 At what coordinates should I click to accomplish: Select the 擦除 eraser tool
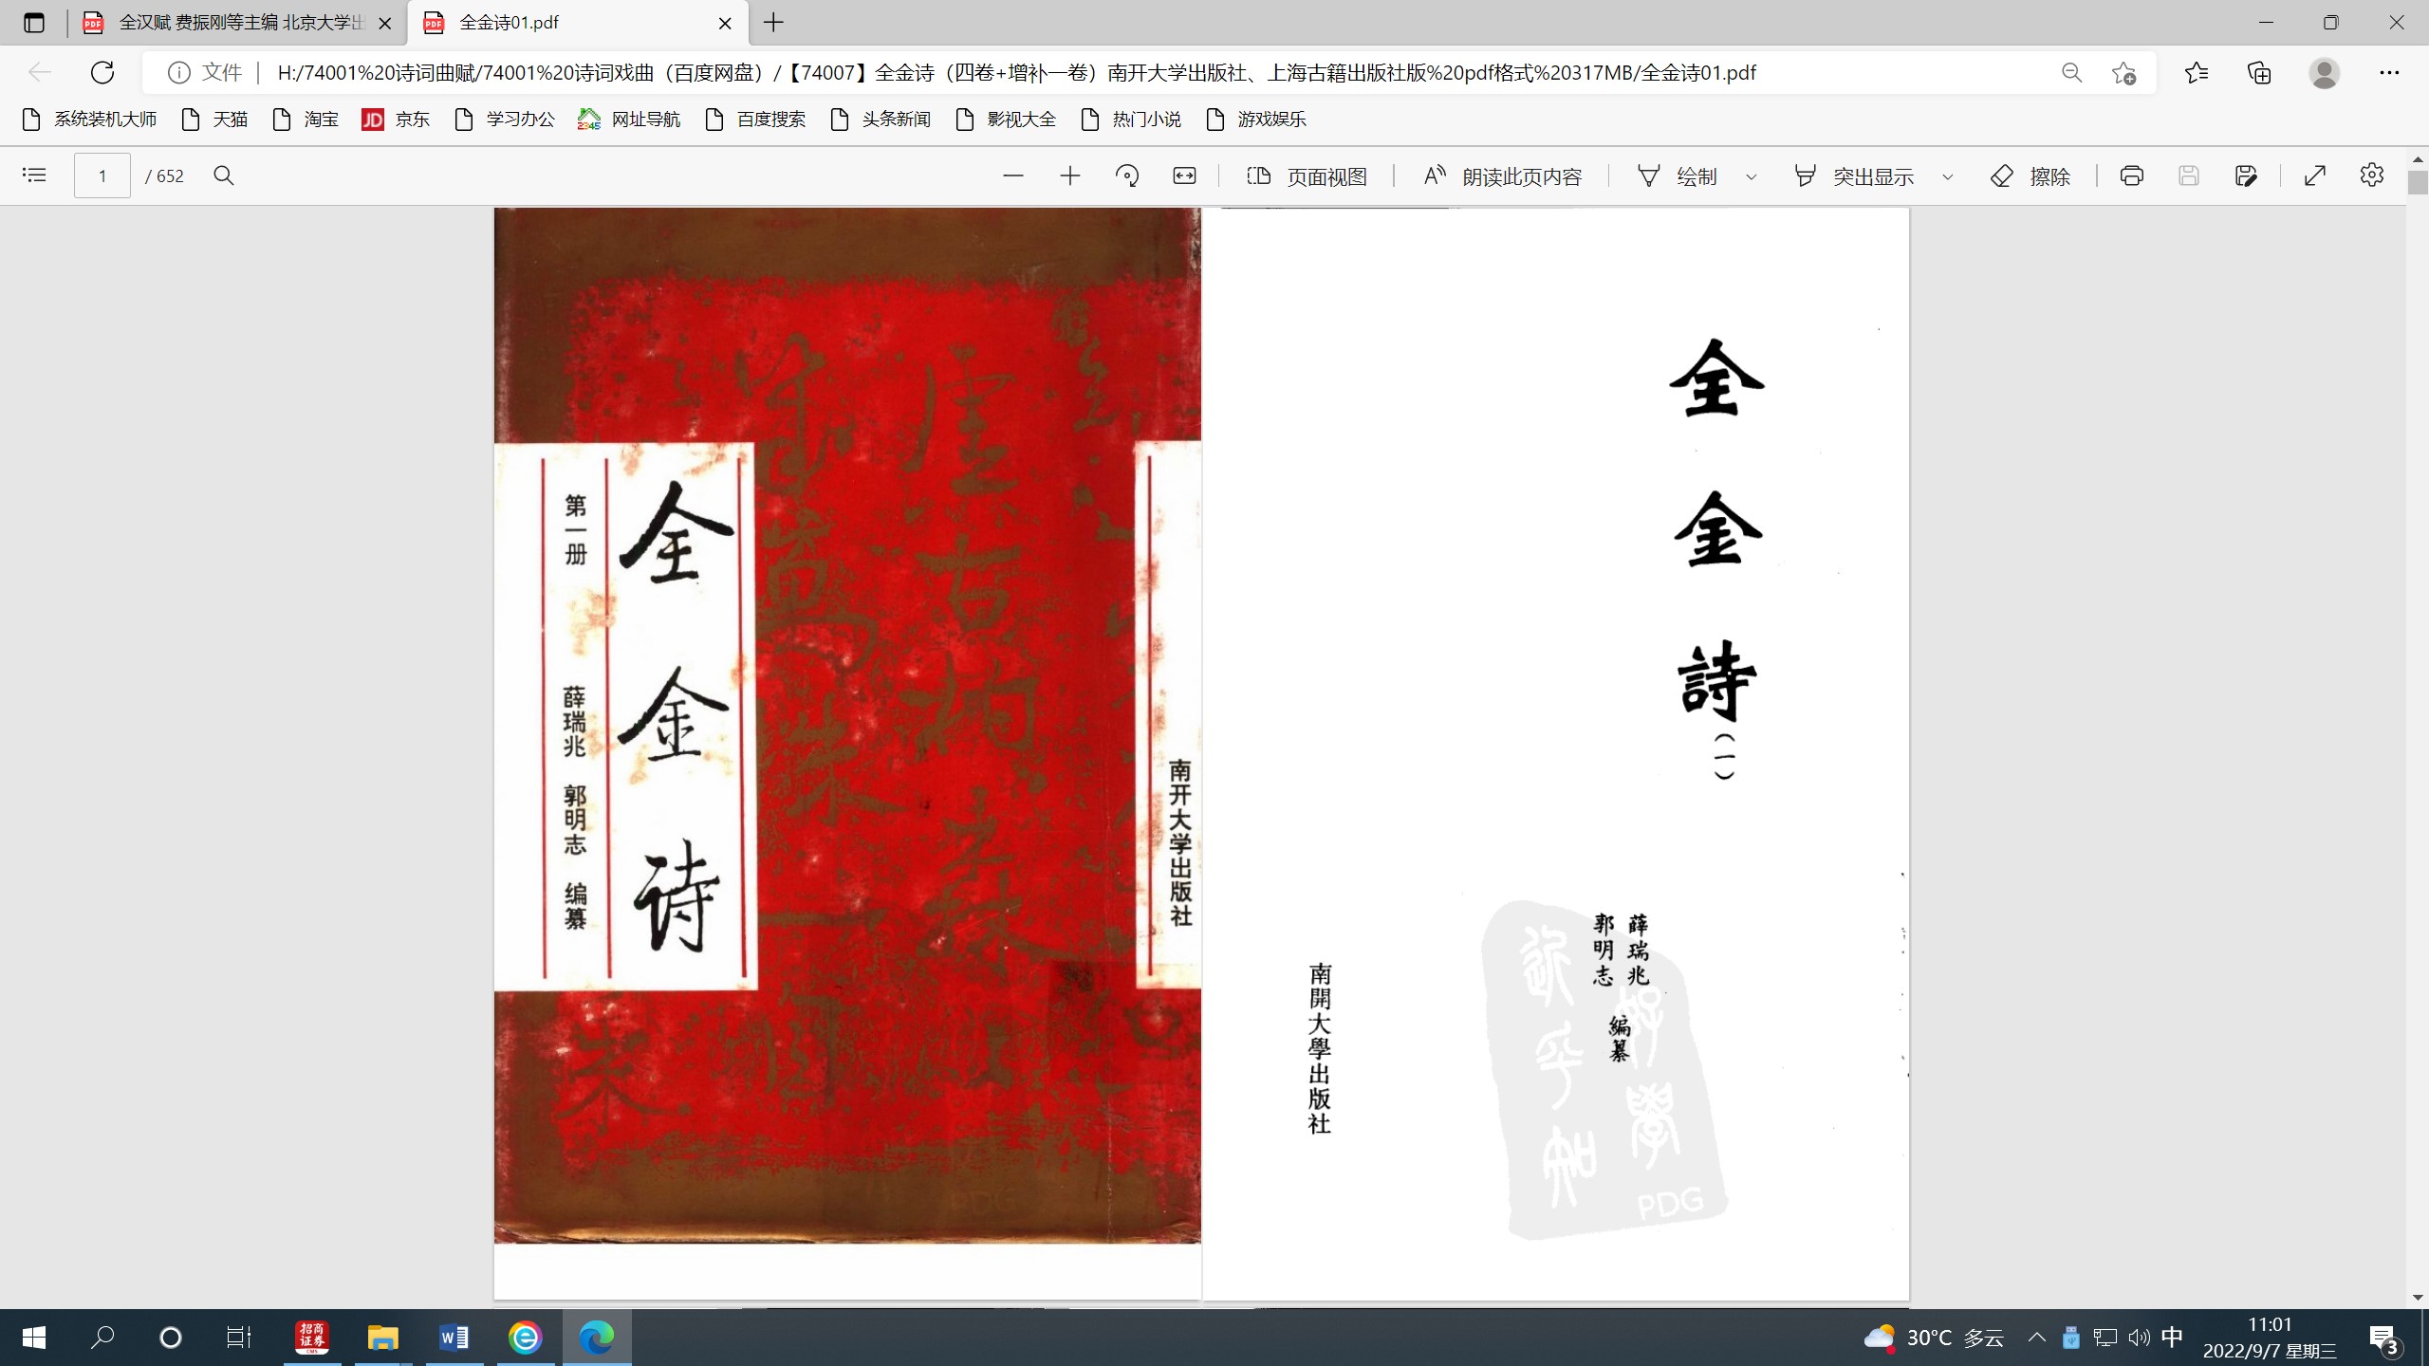2030,176
